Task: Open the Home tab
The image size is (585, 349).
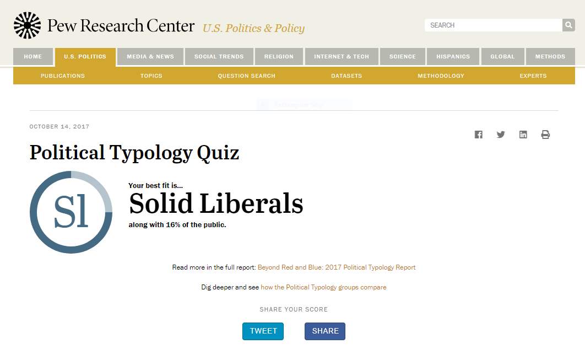Action: pos(33,56)
